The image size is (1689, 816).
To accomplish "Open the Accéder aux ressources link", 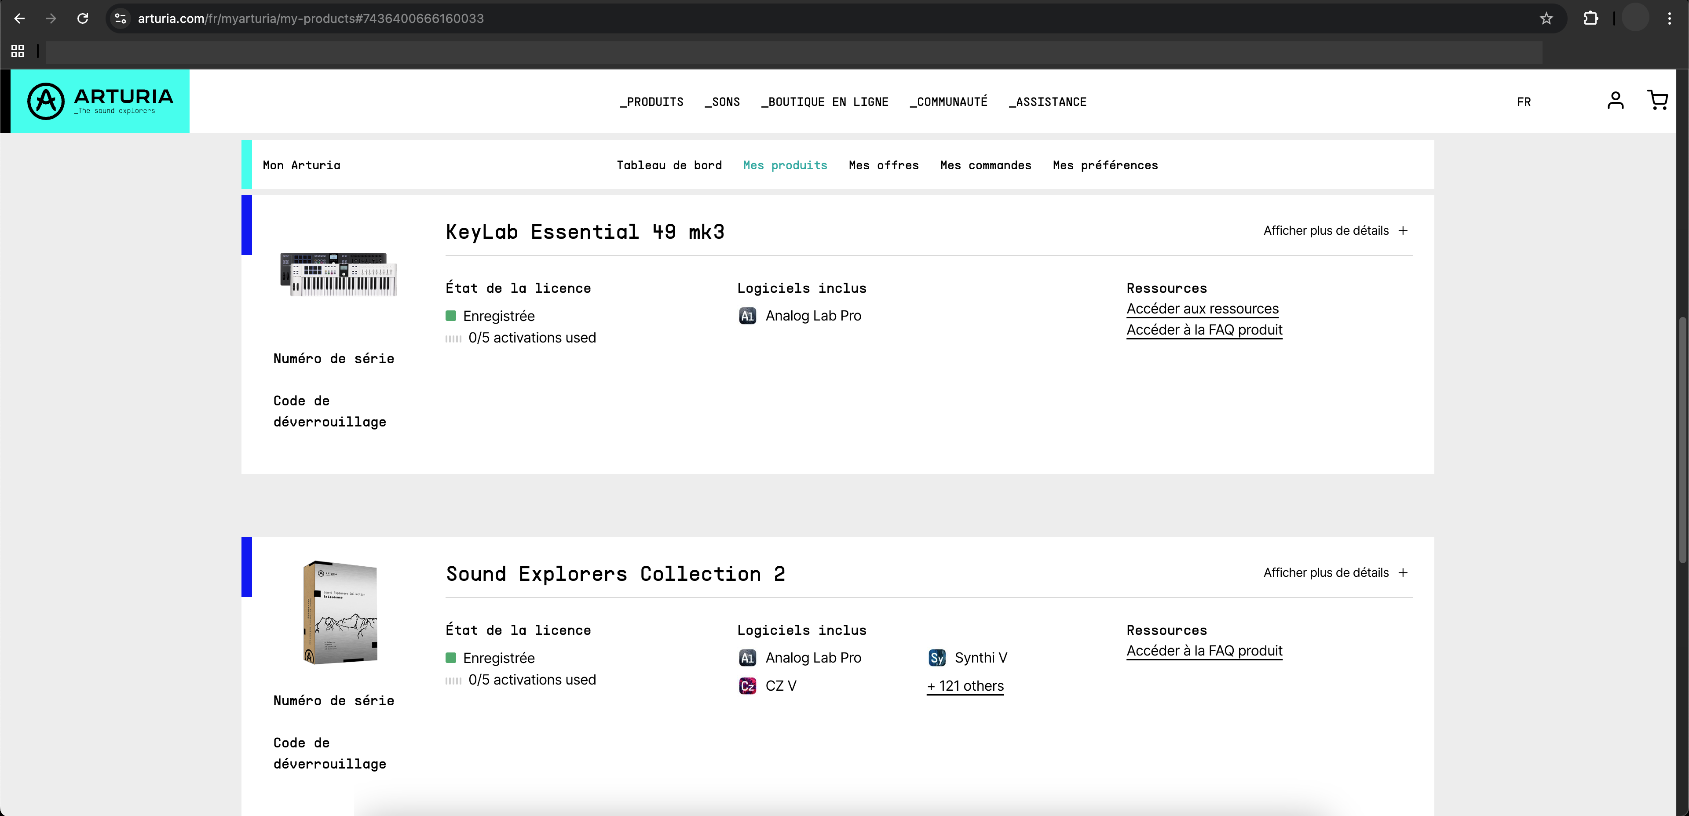I will pyautogui.click(x=1202, y=309).
